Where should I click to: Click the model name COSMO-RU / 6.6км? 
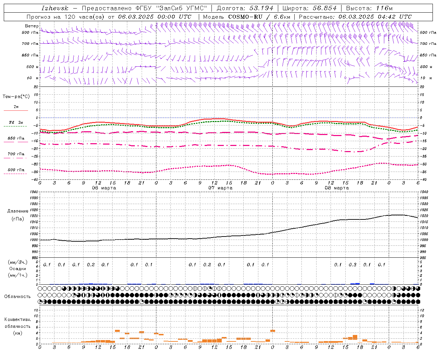point(259,17)
